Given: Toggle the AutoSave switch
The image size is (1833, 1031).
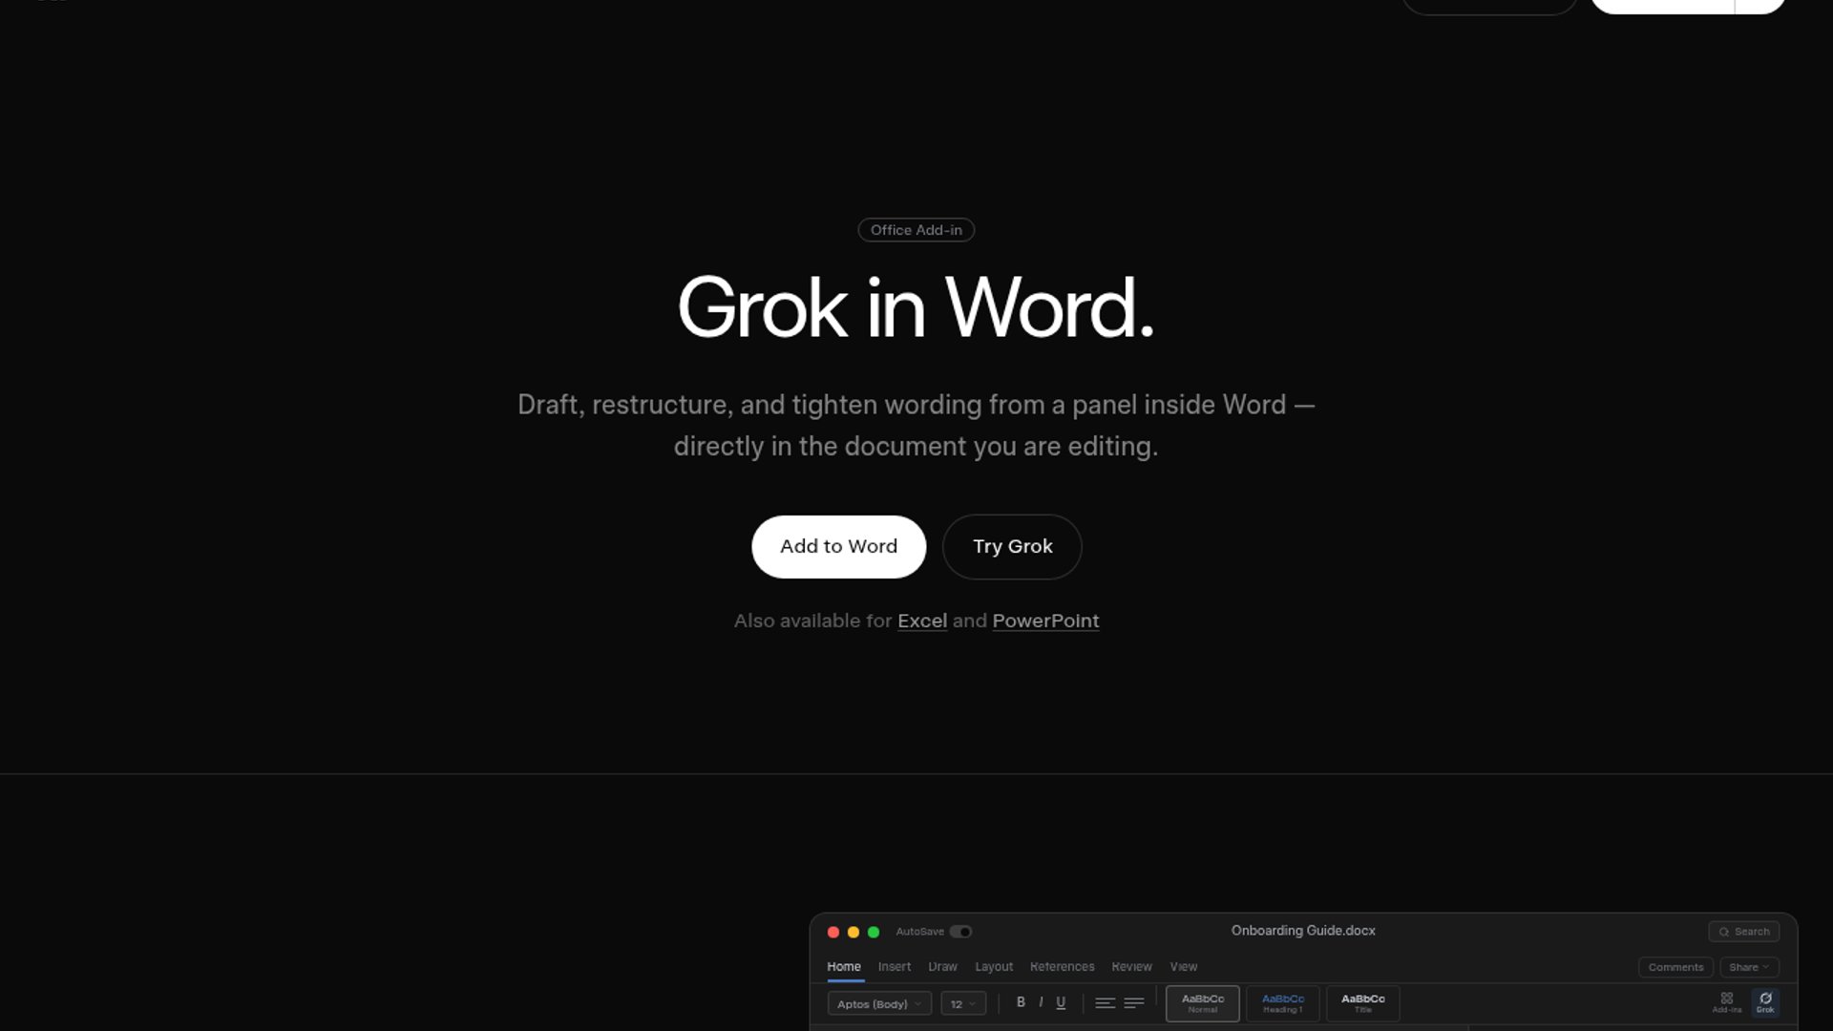Looking at the screenshot, I should click(x=960, y=932).
